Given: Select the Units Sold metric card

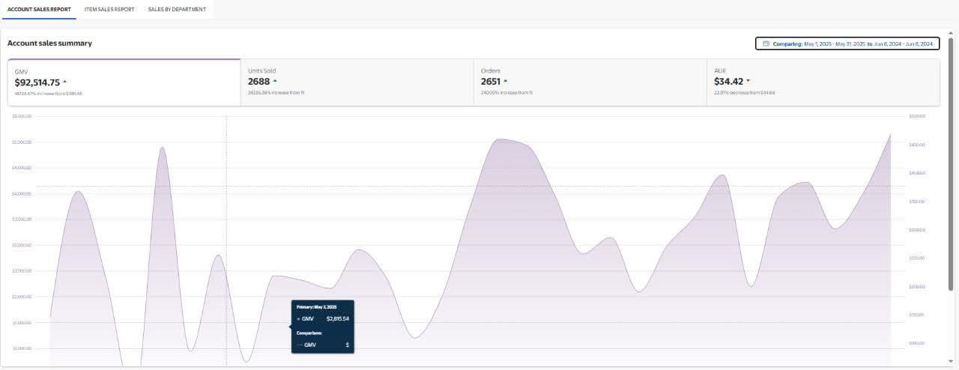Looking at the screenshot, I should [357, 82].
